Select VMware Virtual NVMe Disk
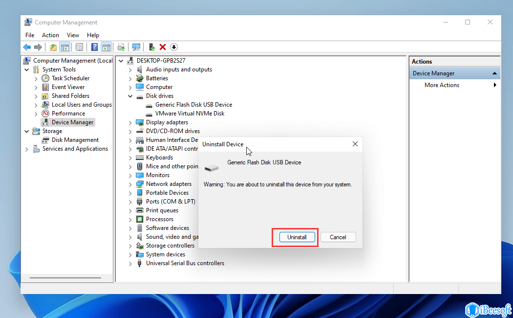Screen dimensions: 513x318 190,114
